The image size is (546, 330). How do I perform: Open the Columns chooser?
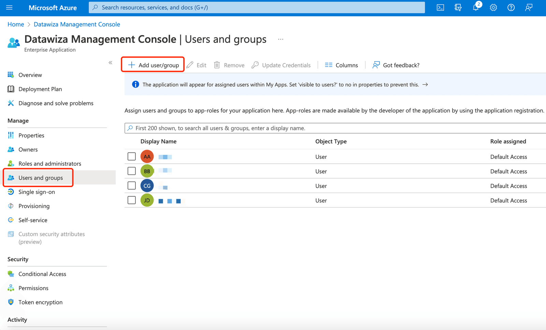(x=341, y=65)
